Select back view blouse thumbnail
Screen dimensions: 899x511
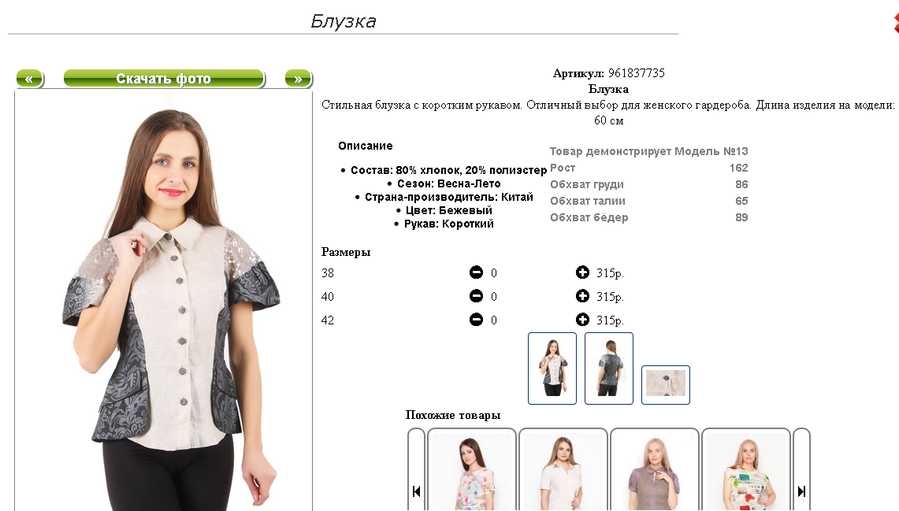[x=609, y=368]
